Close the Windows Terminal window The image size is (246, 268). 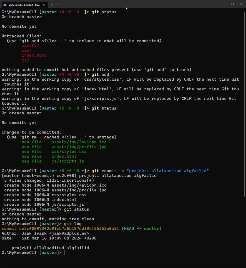click(241, 4)
